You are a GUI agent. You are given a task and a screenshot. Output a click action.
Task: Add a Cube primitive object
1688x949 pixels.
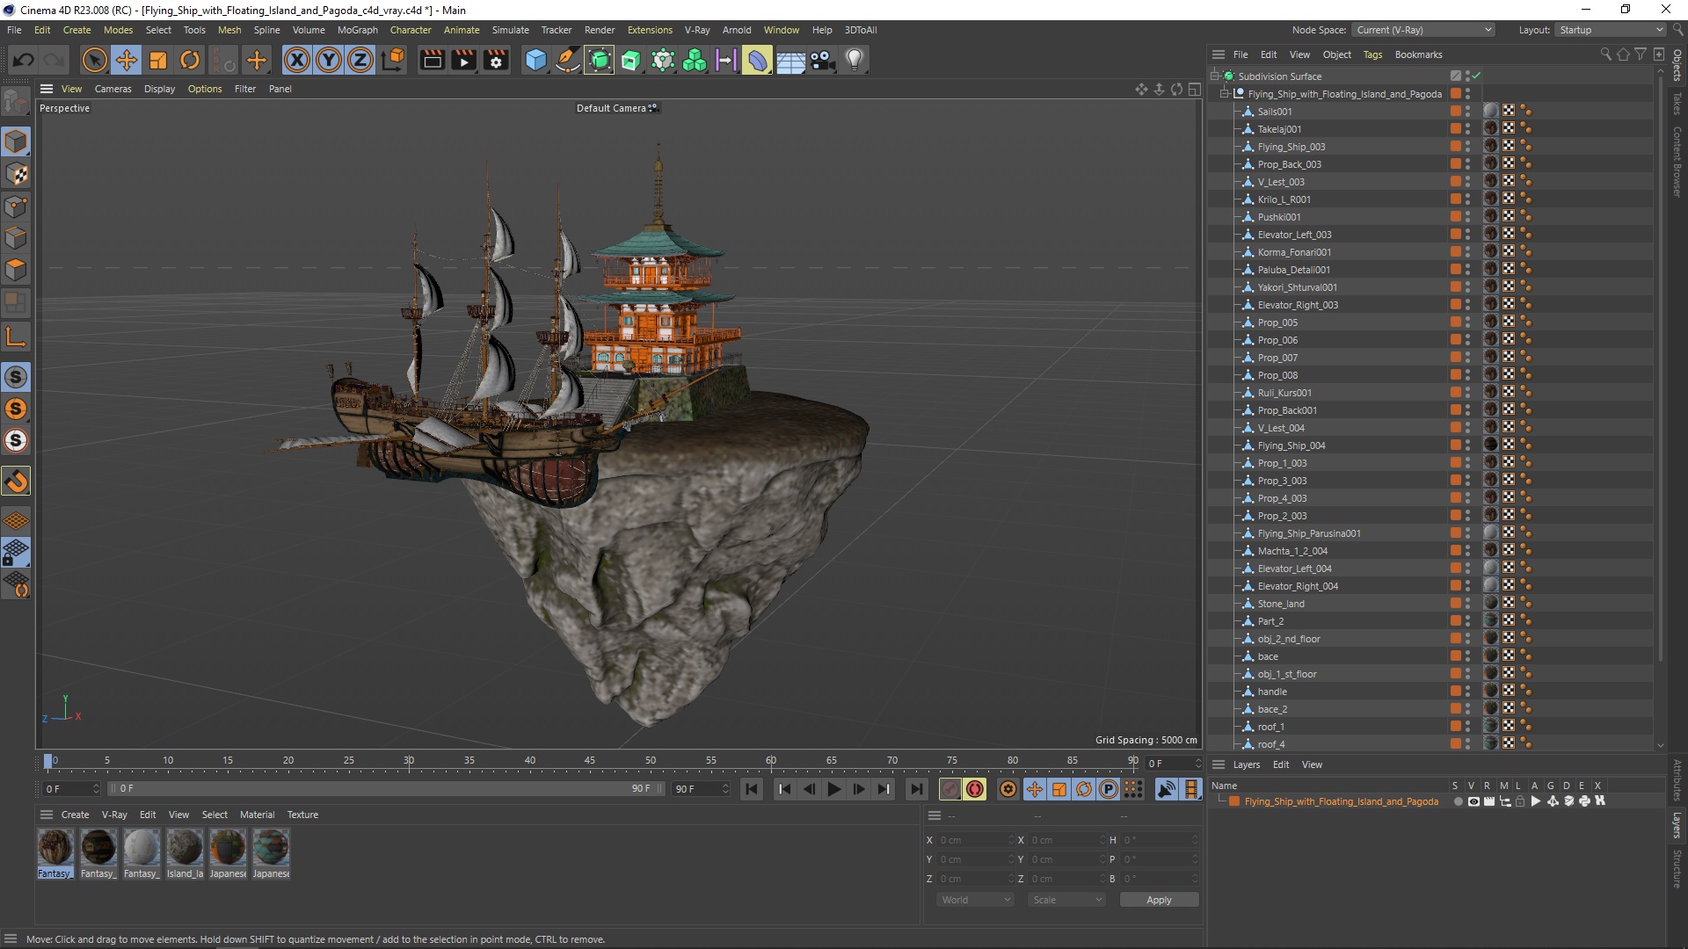(x=535, y=60)
